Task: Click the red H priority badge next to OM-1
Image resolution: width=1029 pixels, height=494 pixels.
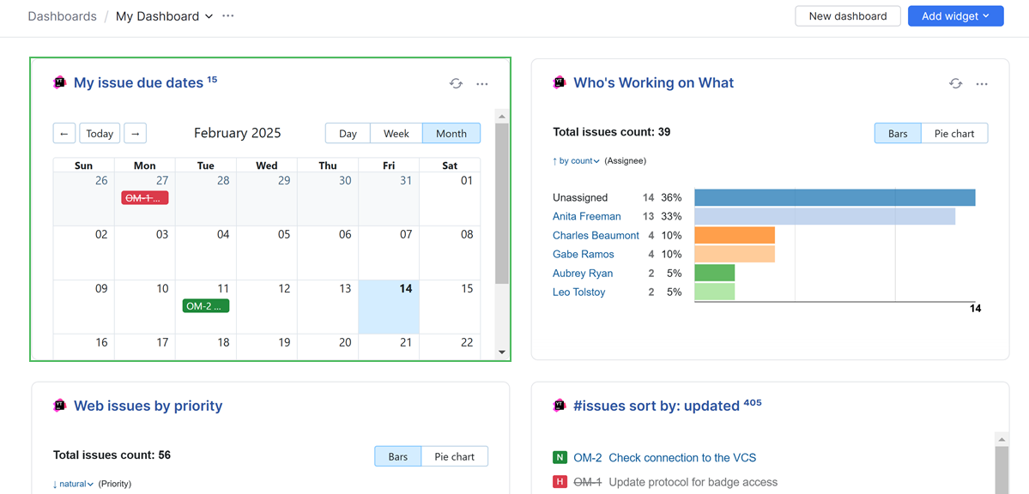Action: coord(559,481)
